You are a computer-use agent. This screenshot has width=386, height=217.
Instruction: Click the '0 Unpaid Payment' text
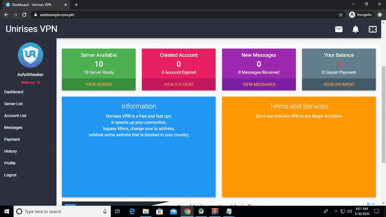[x=339, y=72]
